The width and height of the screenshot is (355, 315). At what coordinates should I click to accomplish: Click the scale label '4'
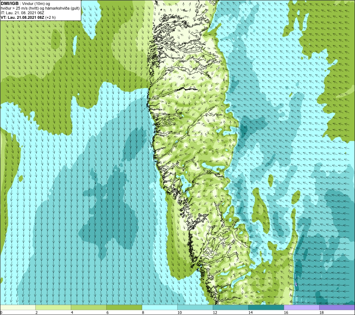[x=72, y=313]
